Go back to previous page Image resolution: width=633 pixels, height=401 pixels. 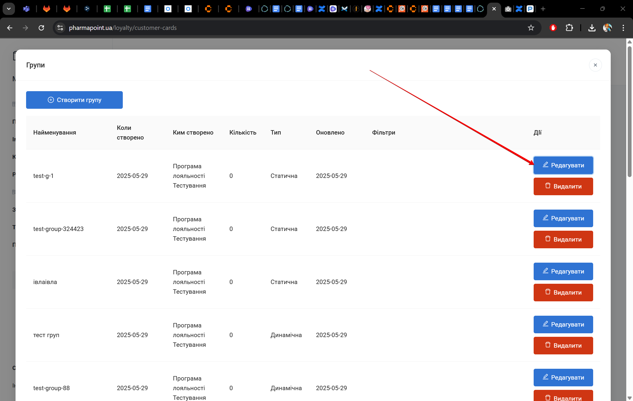click(10, 28)
